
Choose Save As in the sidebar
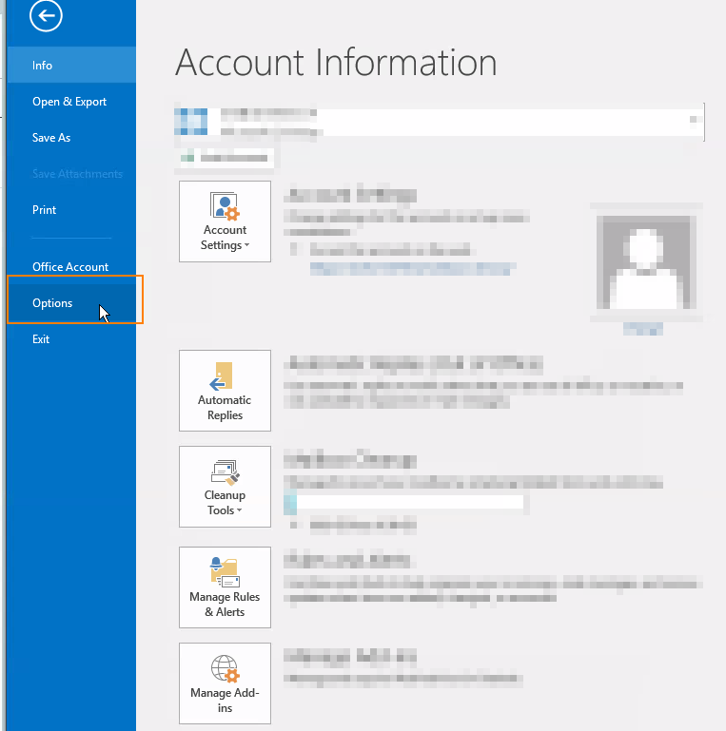[71, 138]
